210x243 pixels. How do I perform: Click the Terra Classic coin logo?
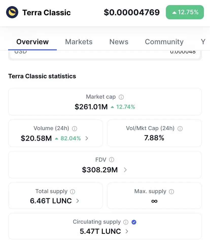[x=12, y=12]
